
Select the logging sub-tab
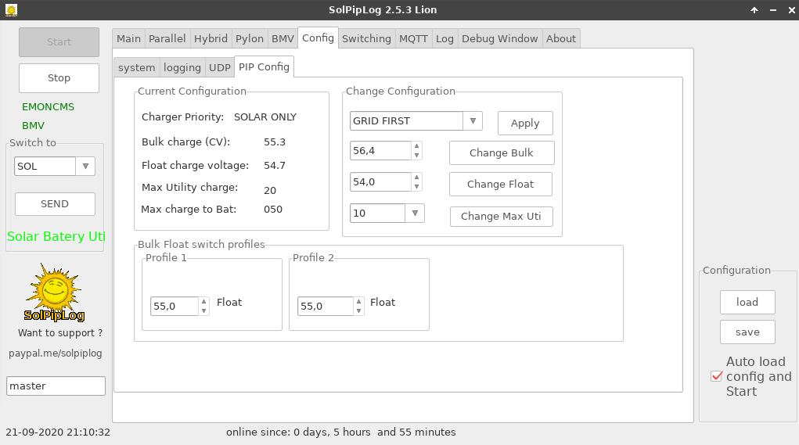tap(182, 68)
